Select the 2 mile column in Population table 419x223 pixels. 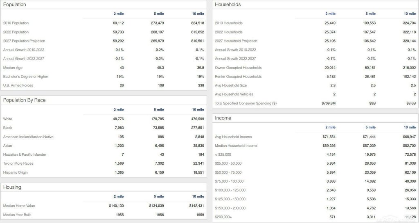point(119,13)
